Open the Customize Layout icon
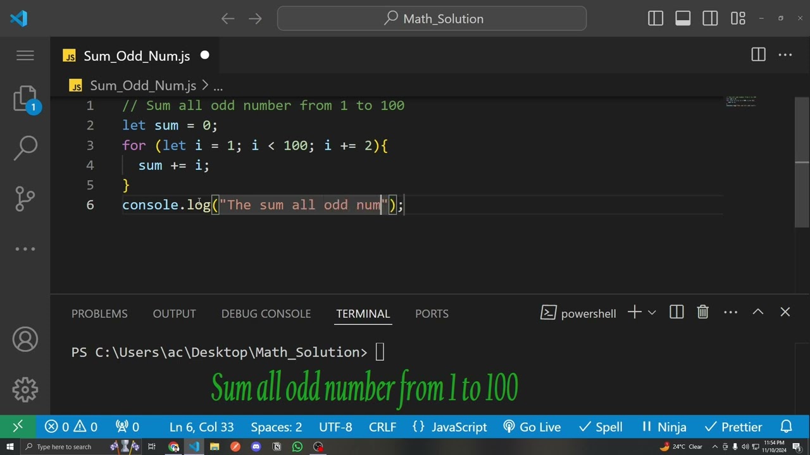The image size is (810, 455). [x=738, y=19]
